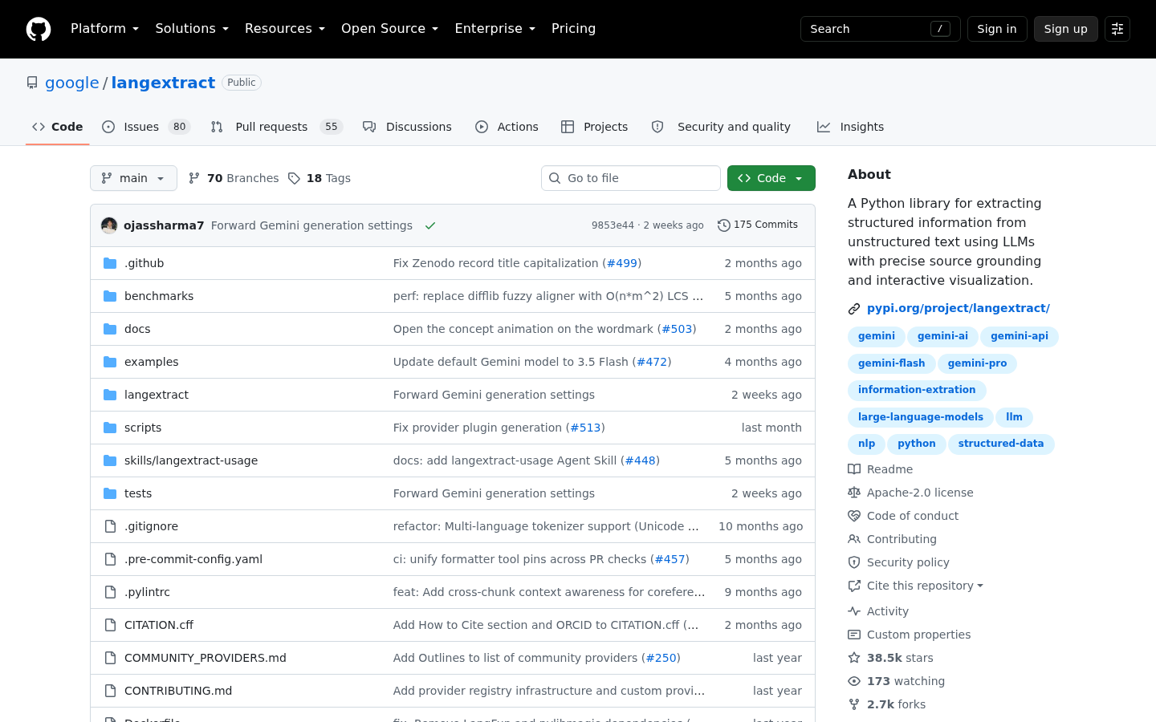The height and width of the screenshot is (722, 1156).
Task: View the 175 Commits history
Action: (x=758, y=225)
